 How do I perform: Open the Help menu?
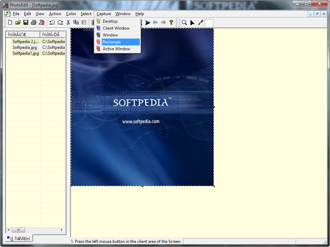[x=140, y=14]
